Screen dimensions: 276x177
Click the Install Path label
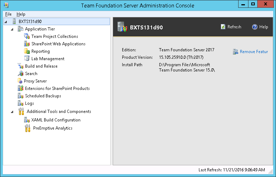pyautogui.click(x=132, y=65)
